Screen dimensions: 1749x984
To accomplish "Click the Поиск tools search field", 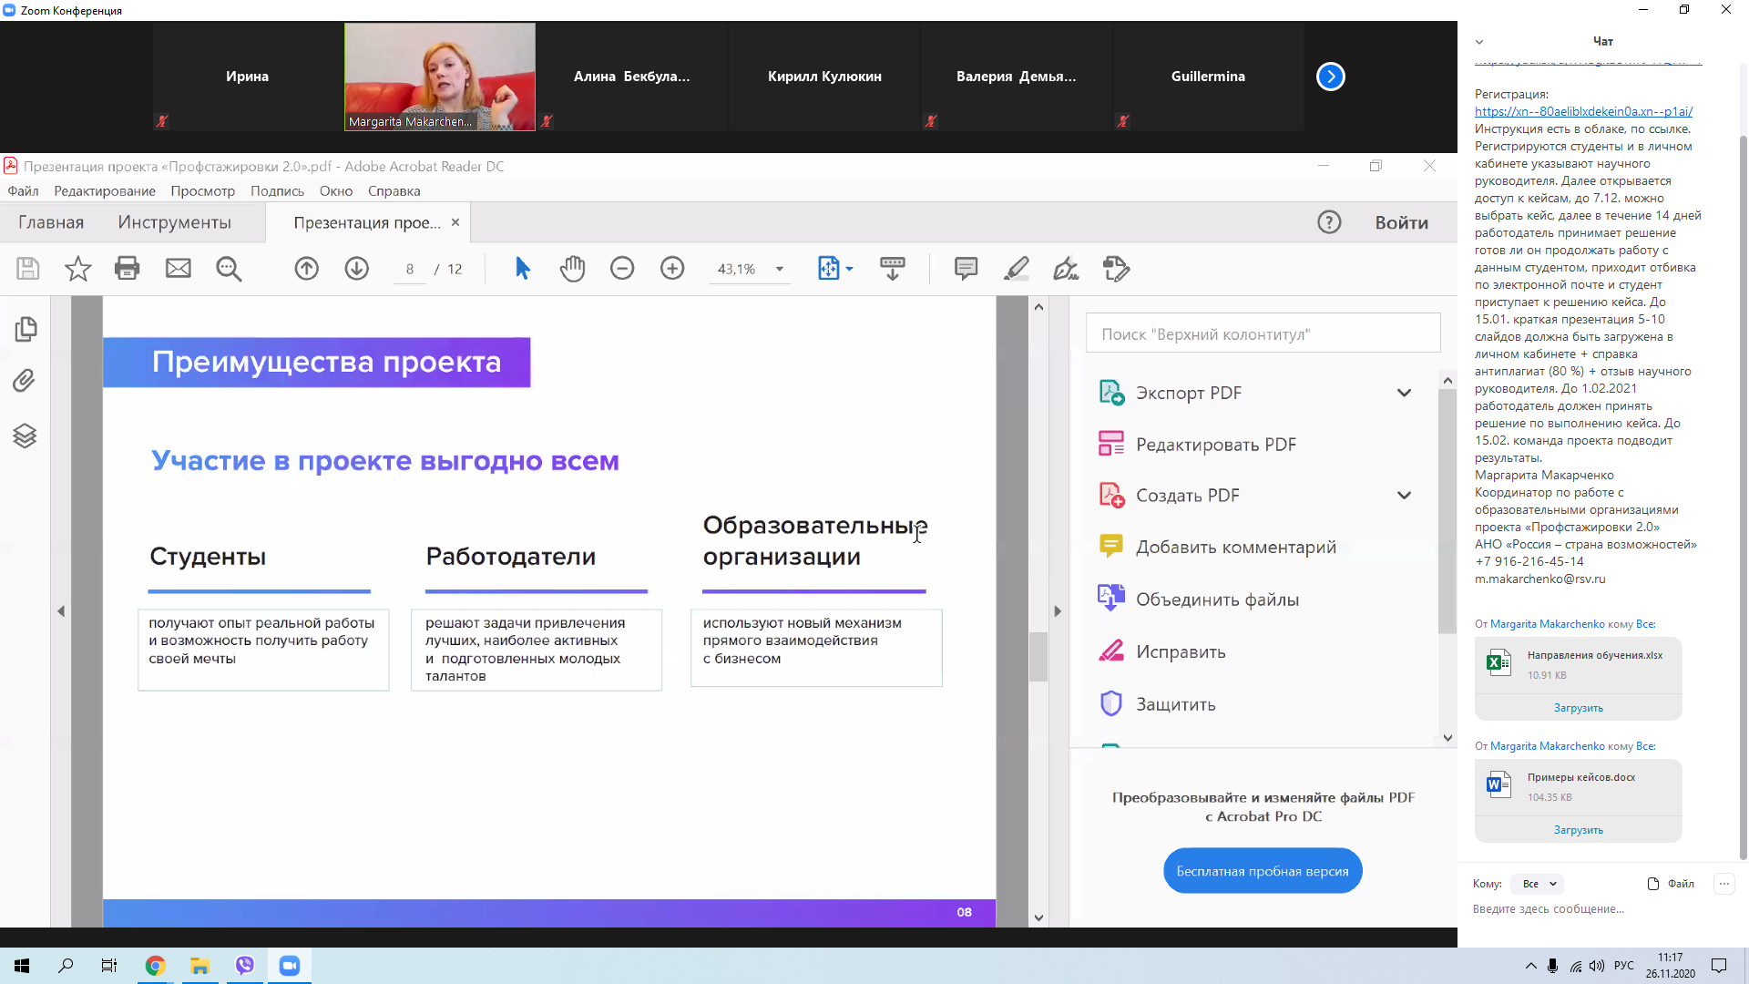I will (1263, 334).
